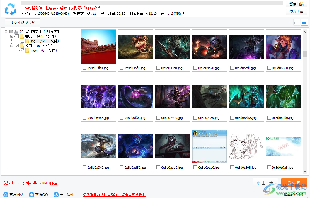Click the orange 恢复 button
The image size is (310, 198).
[x=294, y=183]
